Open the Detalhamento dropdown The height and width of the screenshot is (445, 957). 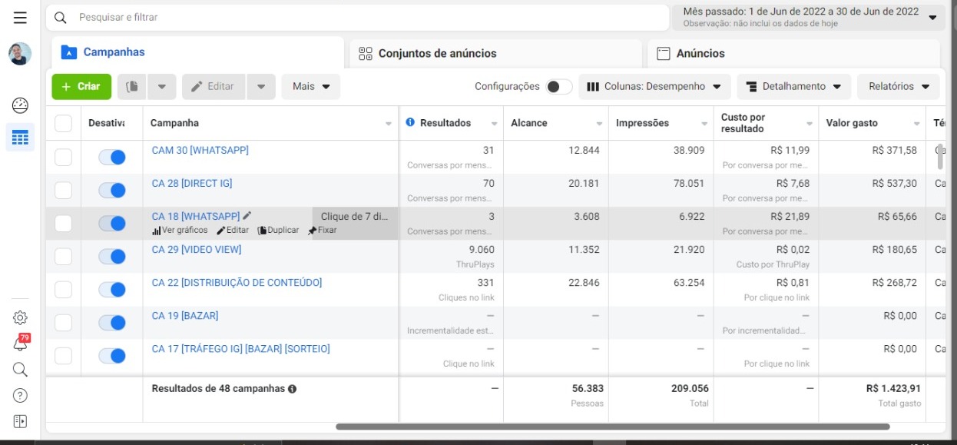pos(793,87)
